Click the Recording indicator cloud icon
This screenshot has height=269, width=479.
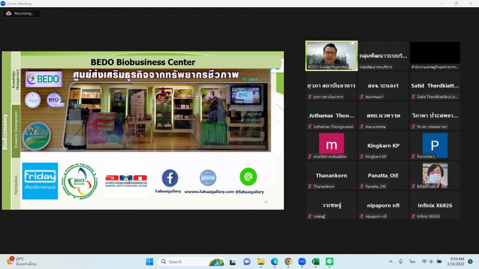tap(9, 13)
